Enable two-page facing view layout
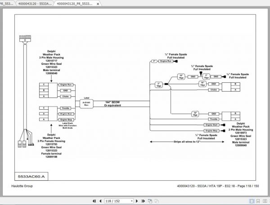Viewport: 270px width, 205px height. click(265, 201)
